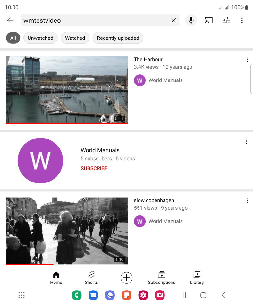253x304 pixels.
Task: Subscribe to World Manuals channel
Action: pyautogui.click(x=94, y=168)
